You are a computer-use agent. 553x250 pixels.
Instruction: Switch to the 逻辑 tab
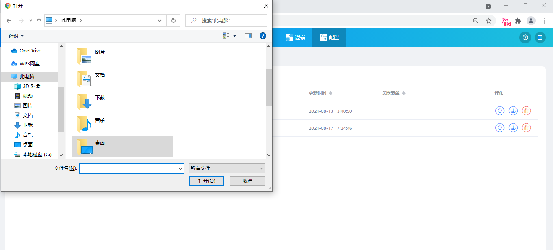coord(295,37)
